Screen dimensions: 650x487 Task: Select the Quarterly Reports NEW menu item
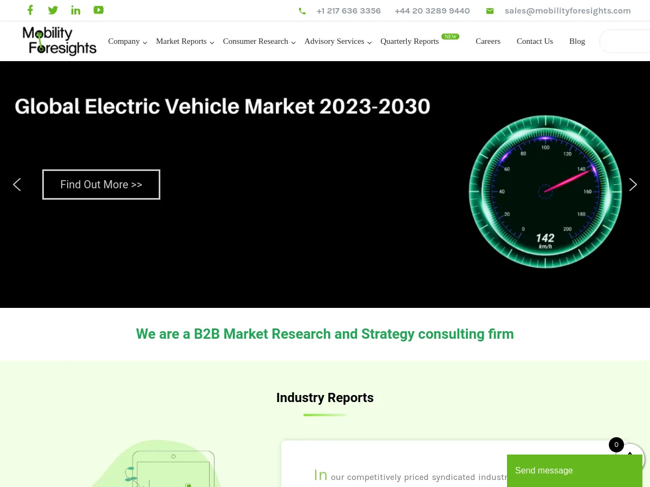[409, 41]
